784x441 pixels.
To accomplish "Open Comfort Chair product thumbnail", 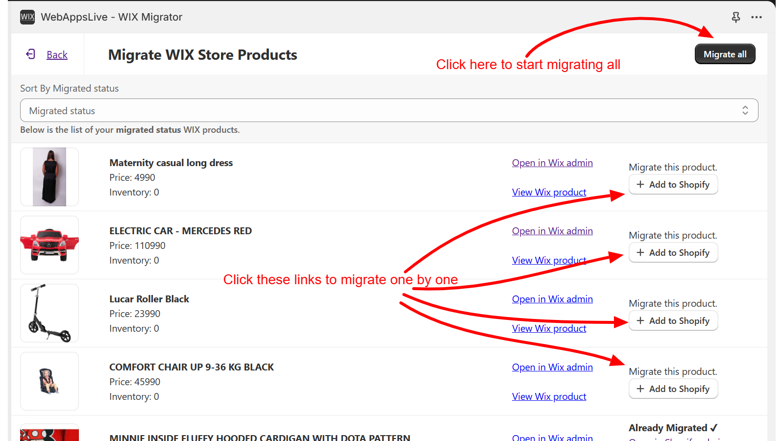I will tap(49, 381).
